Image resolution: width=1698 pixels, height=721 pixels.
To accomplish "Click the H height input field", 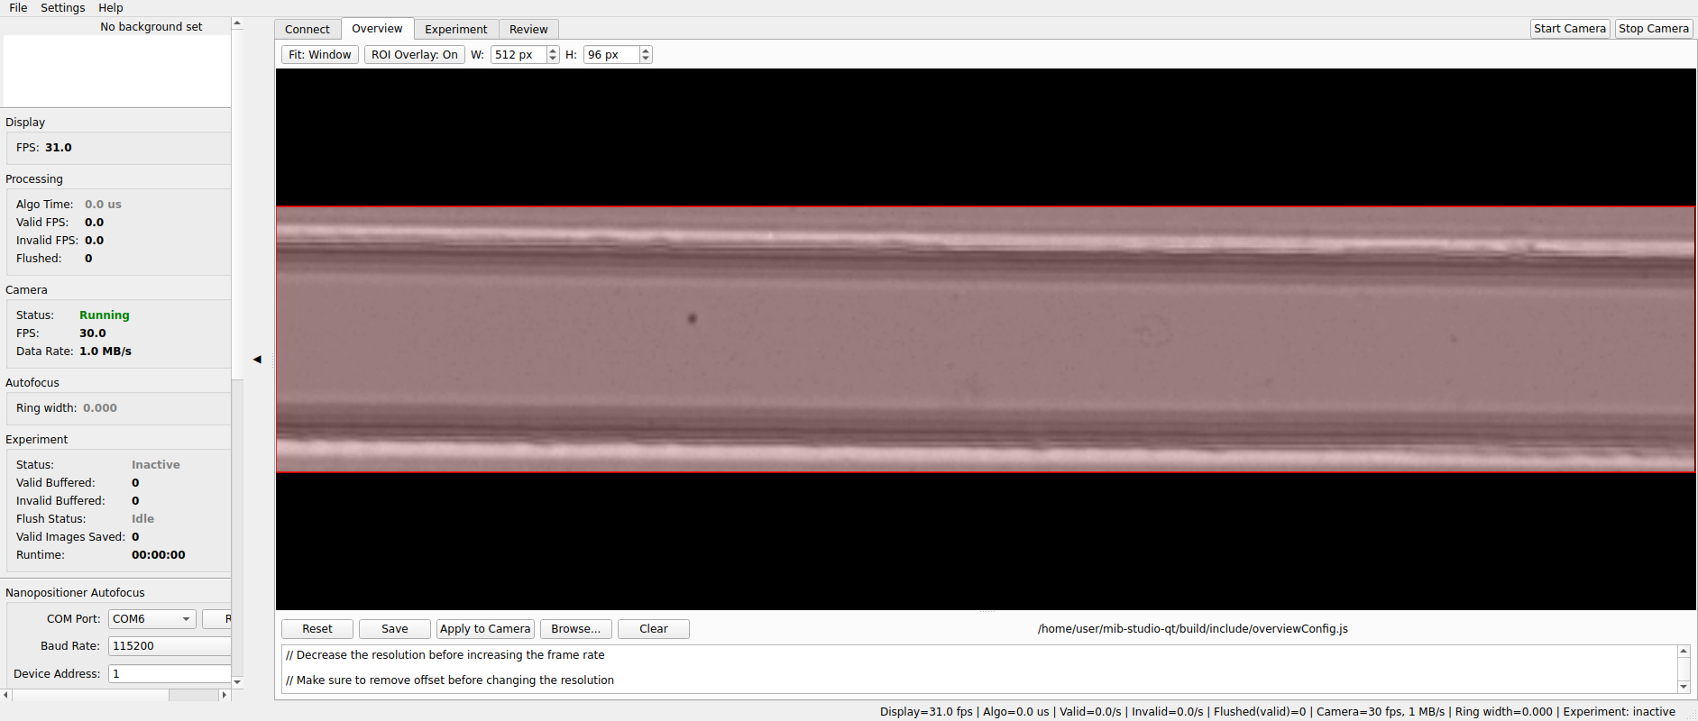I will (x=611, y=55).
